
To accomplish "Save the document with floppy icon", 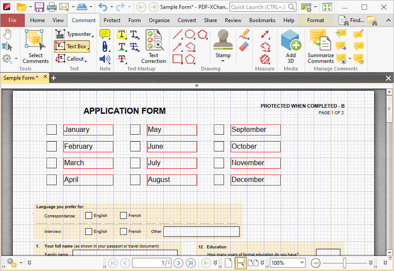I will [x=39, y=7].
